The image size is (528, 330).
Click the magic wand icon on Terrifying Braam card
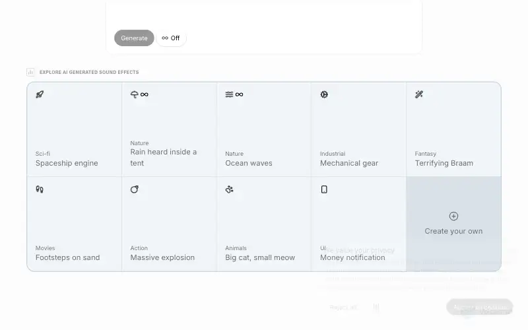coord(419,94)
